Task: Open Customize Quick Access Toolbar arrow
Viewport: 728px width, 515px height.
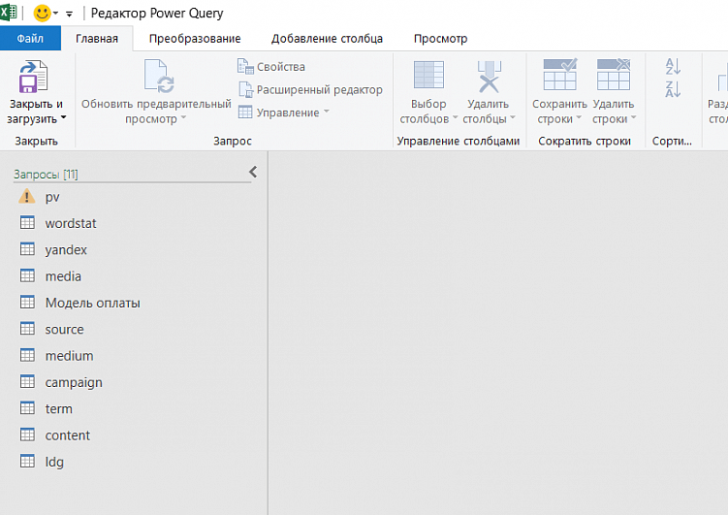Action: 69,14
